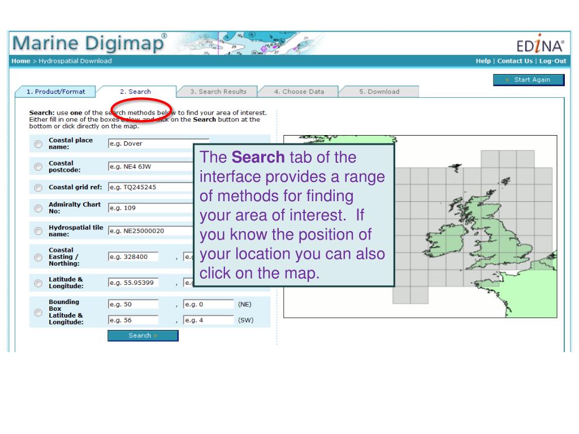Click the bounding box field showing e.g. 56
Image resolution: width=579 pixels, height=434 pixels.
click(133, 320)
